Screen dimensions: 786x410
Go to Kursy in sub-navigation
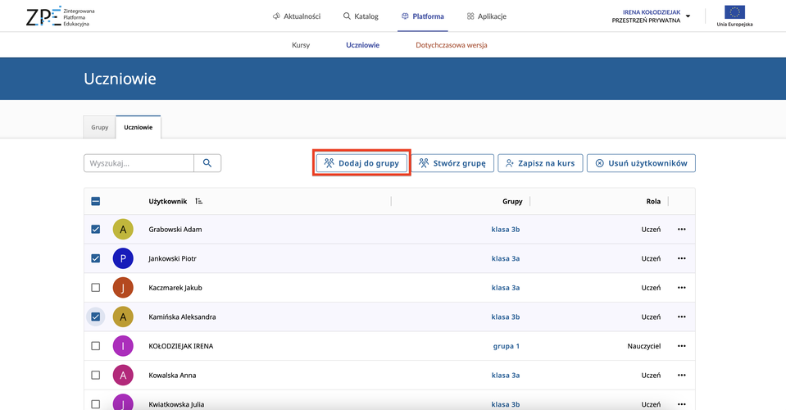pyautogui.click(x=301, y=45)
